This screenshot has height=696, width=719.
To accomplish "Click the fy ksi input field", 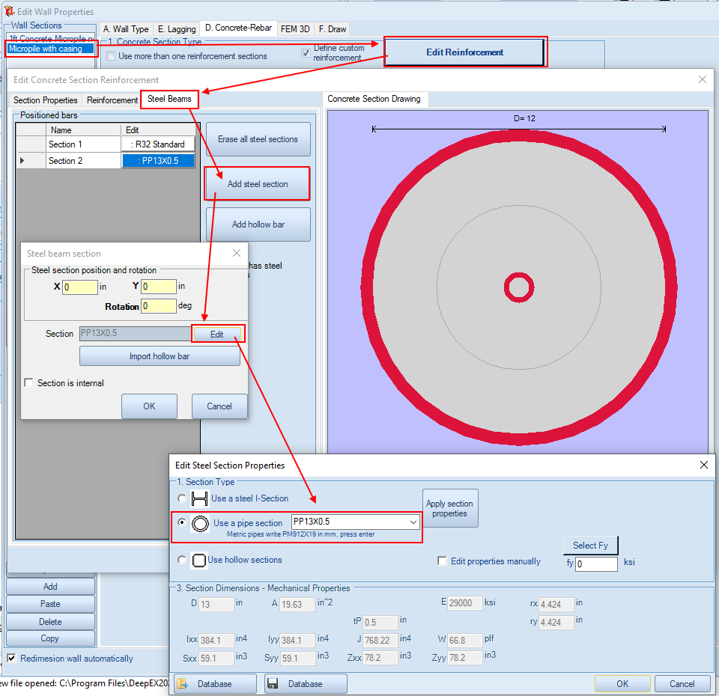I will (596, 564).
